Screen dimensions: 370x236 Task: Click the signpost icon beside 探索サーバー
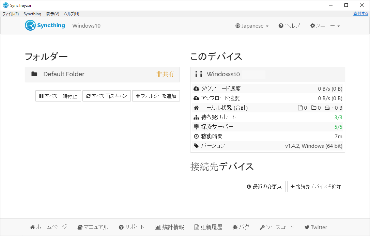coord(196,127)
